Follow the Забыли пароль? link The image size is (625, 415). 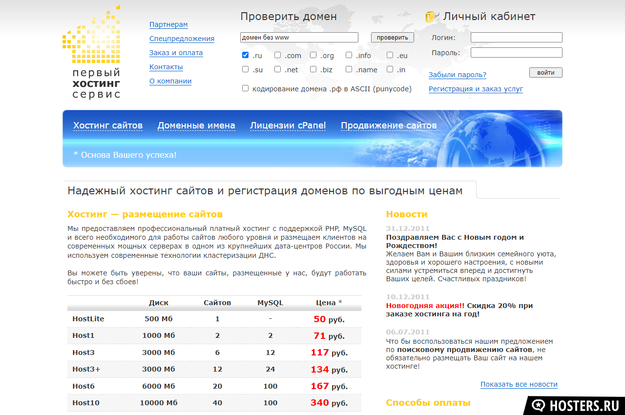click(x=458, y=75)
